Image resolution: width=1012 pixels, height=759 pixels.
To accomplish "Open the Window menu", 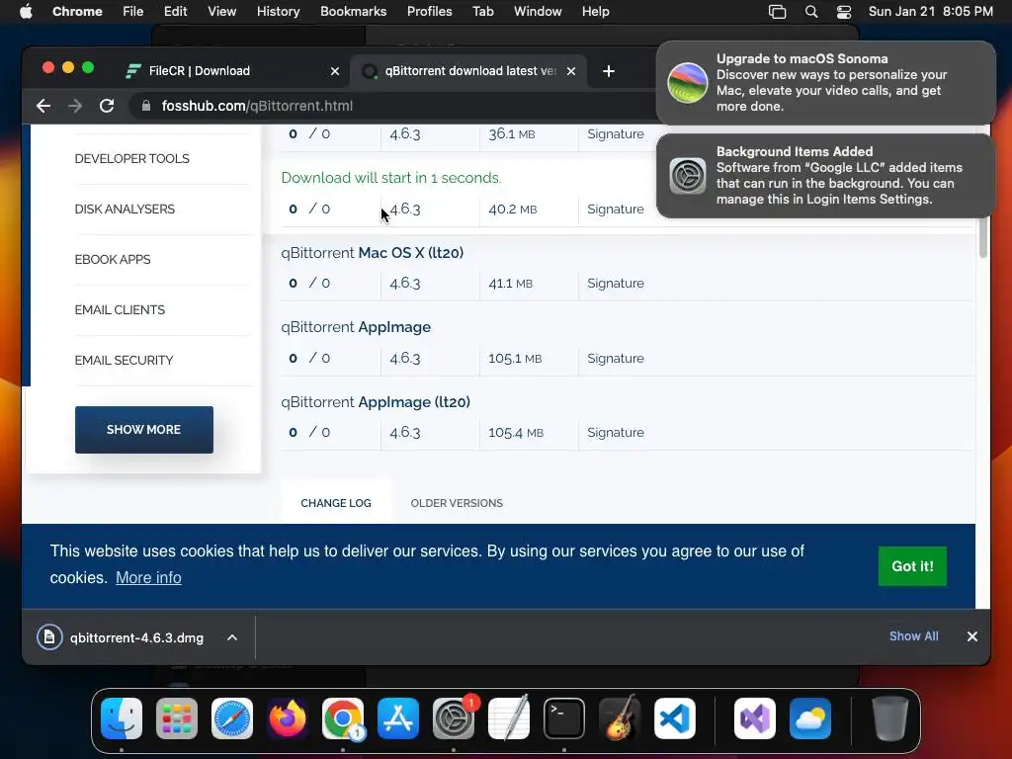I will click(x=538, y=12).
